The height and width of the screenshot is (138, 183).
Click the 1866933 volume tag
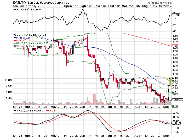click(x=177, y=100)
